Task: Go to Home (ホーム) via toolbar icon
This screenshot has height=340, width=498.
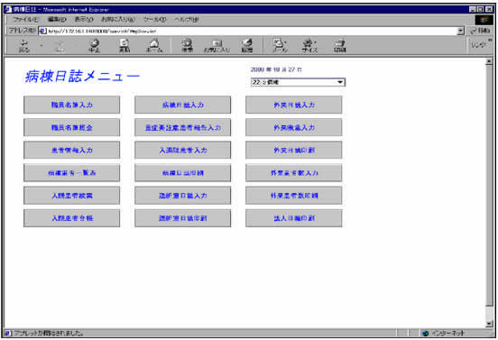Action: (x=154, y=46)
